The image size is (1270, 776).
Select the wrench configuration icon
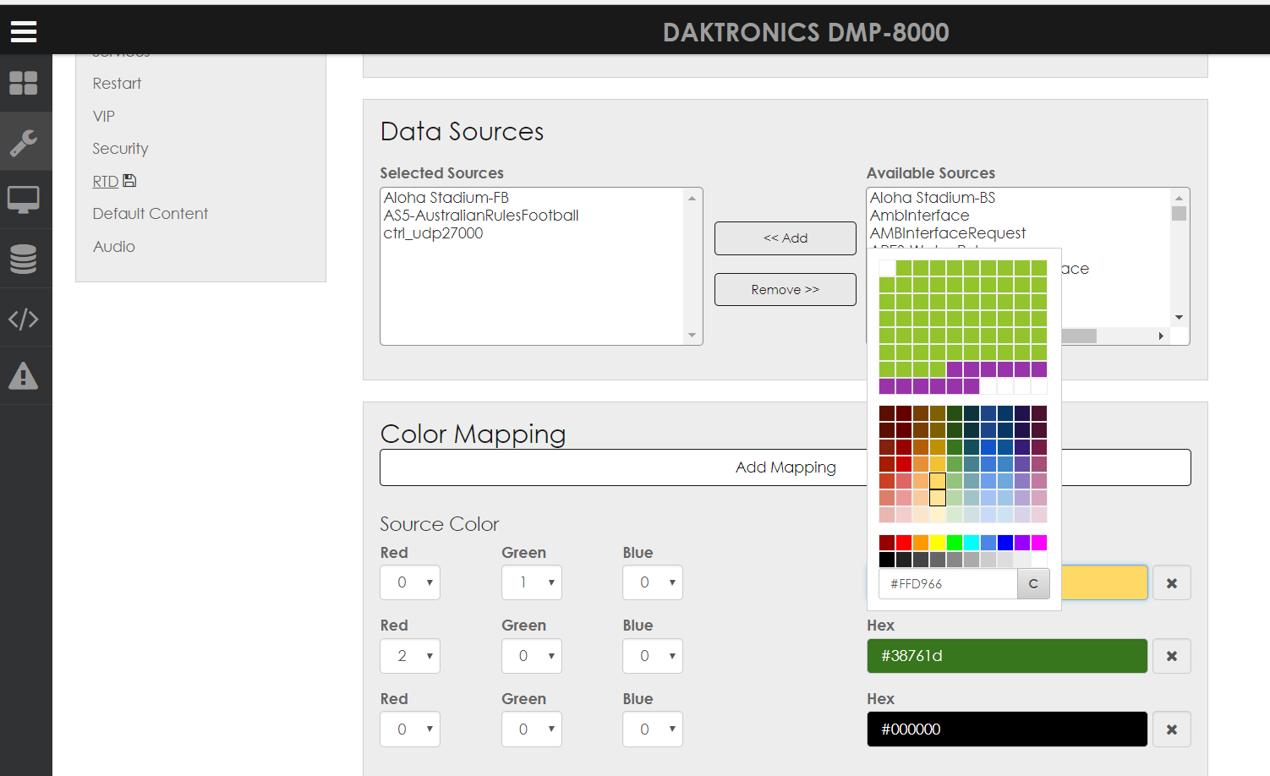24,142
